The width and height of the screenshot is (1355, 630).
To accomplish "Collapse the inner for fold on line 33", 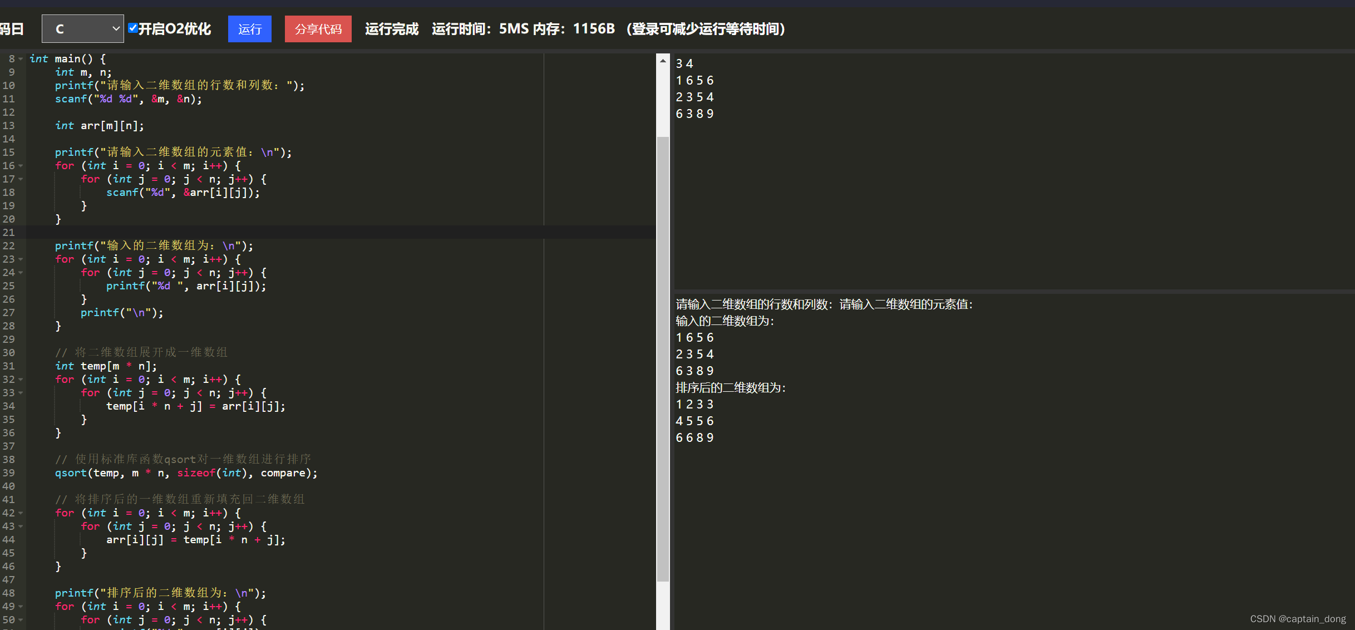I will coord(21,393).
